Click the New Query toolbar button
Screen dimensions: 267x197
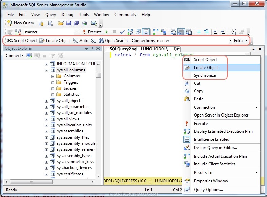[x=21, y=23]
